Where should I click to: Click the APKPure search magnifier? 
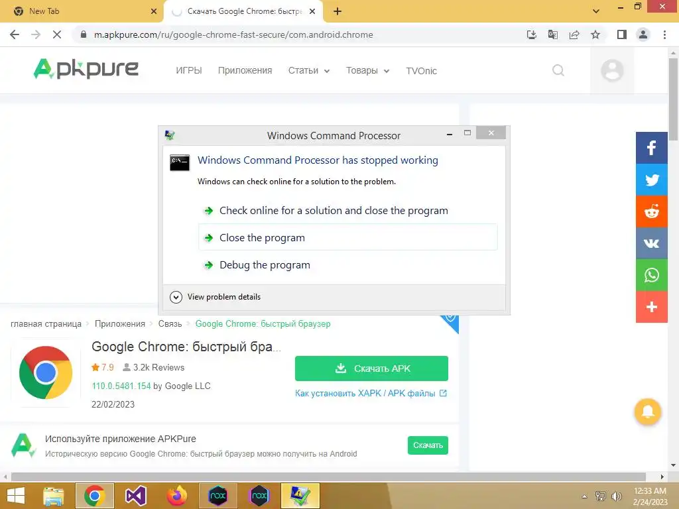click(558, 70)
